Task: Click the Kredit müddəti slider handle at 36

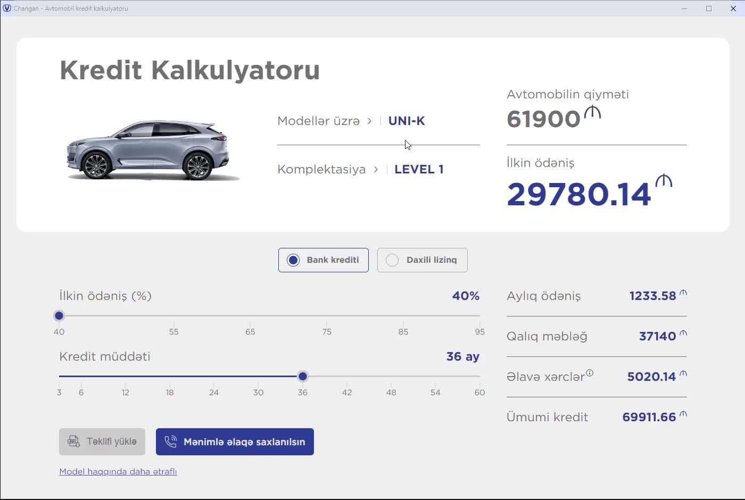Action: tap(303, 376)
